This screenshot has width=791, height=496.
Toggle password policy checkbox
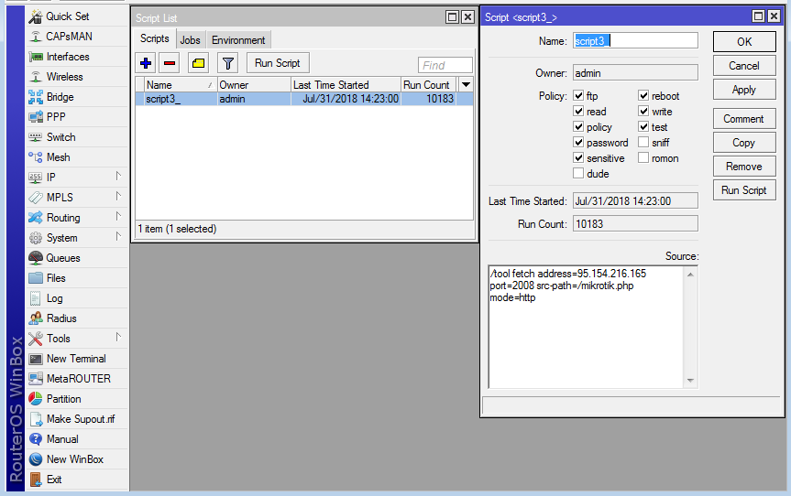click(x=578, y=143)
